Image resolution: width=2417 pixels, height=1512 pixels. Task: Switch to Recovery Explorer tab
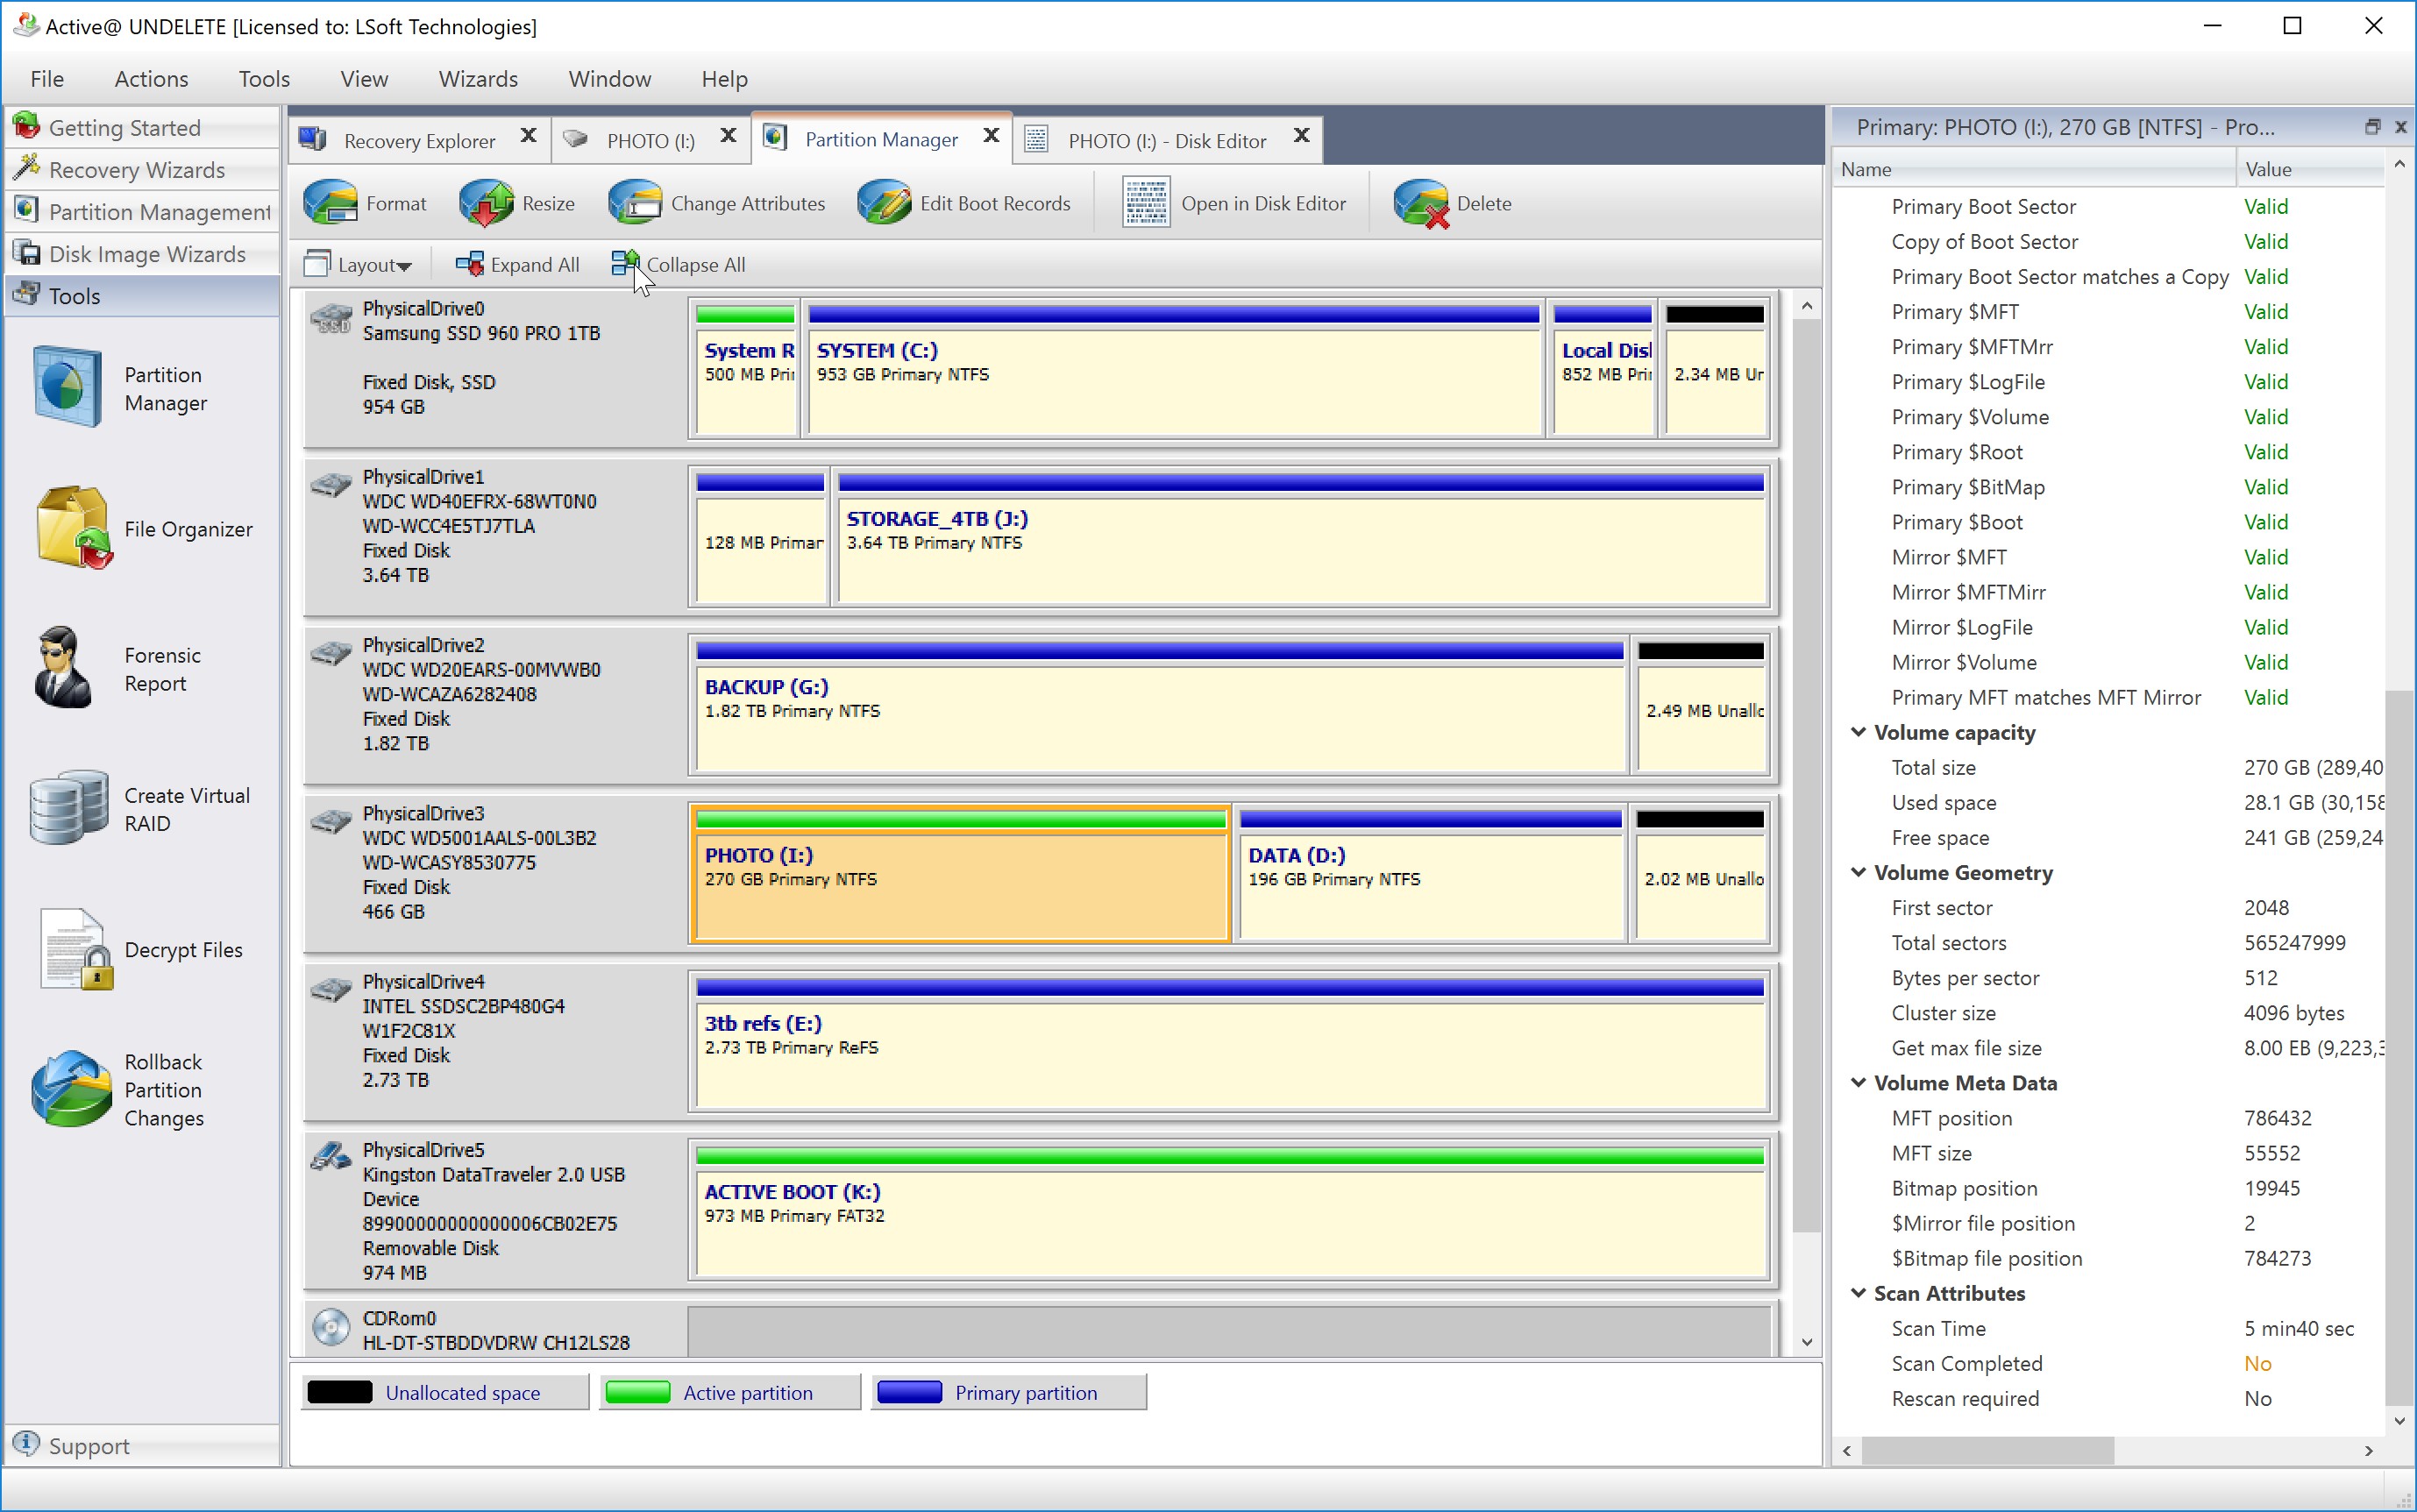(x=418, y=140)
